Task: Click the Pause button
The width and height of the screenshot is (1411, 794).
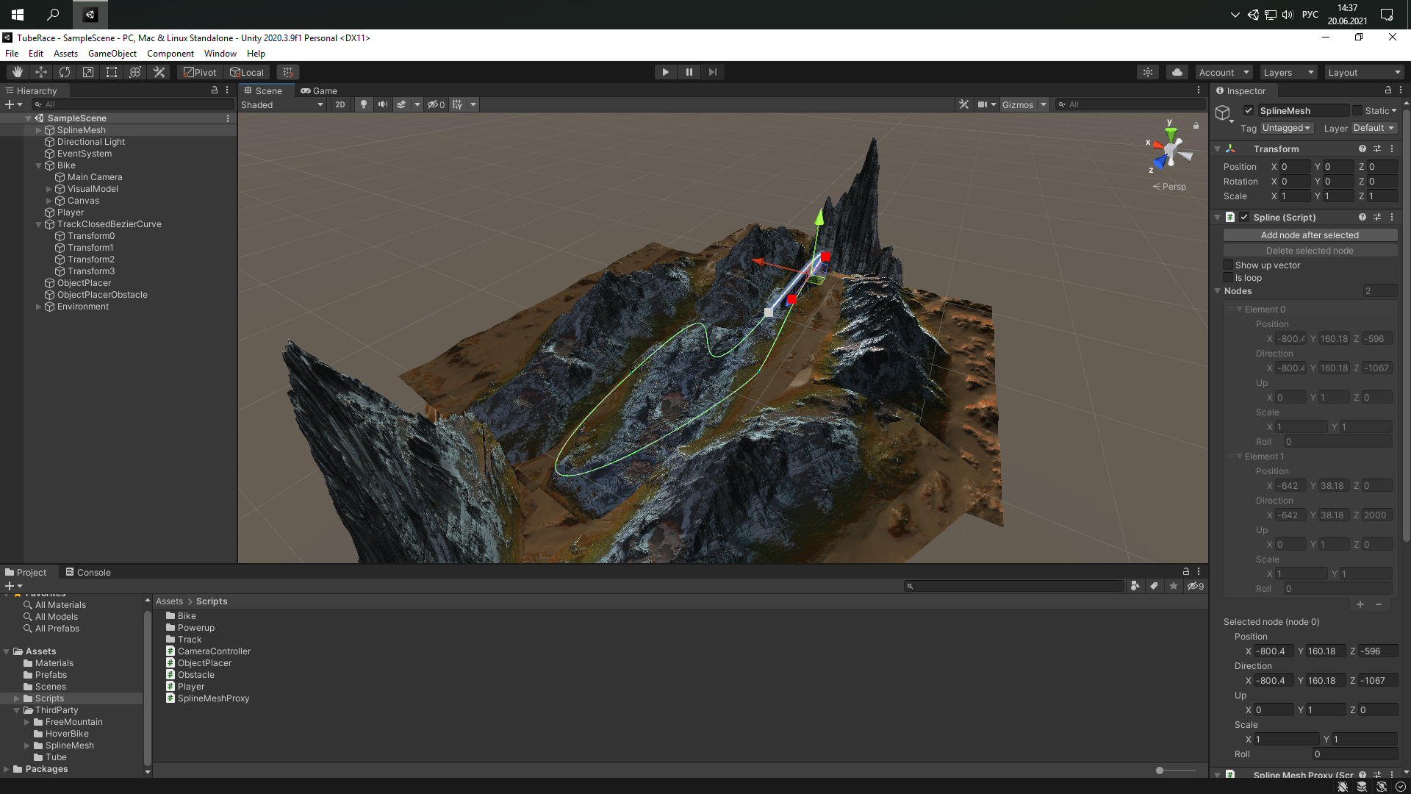Action: point(689,72)
